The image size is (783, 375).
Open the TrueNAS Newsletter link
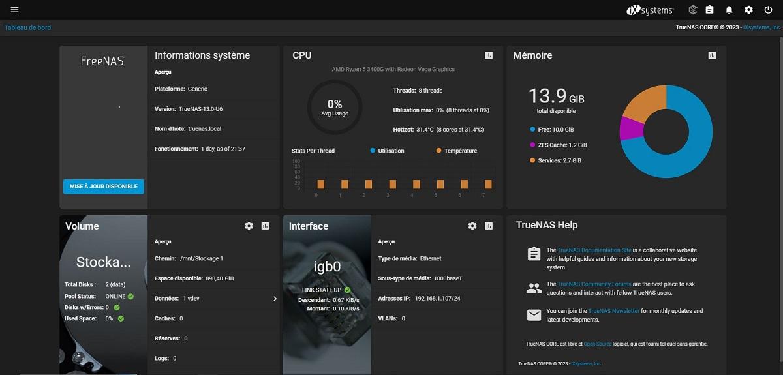pyautogui.click(x=613, y=312)
